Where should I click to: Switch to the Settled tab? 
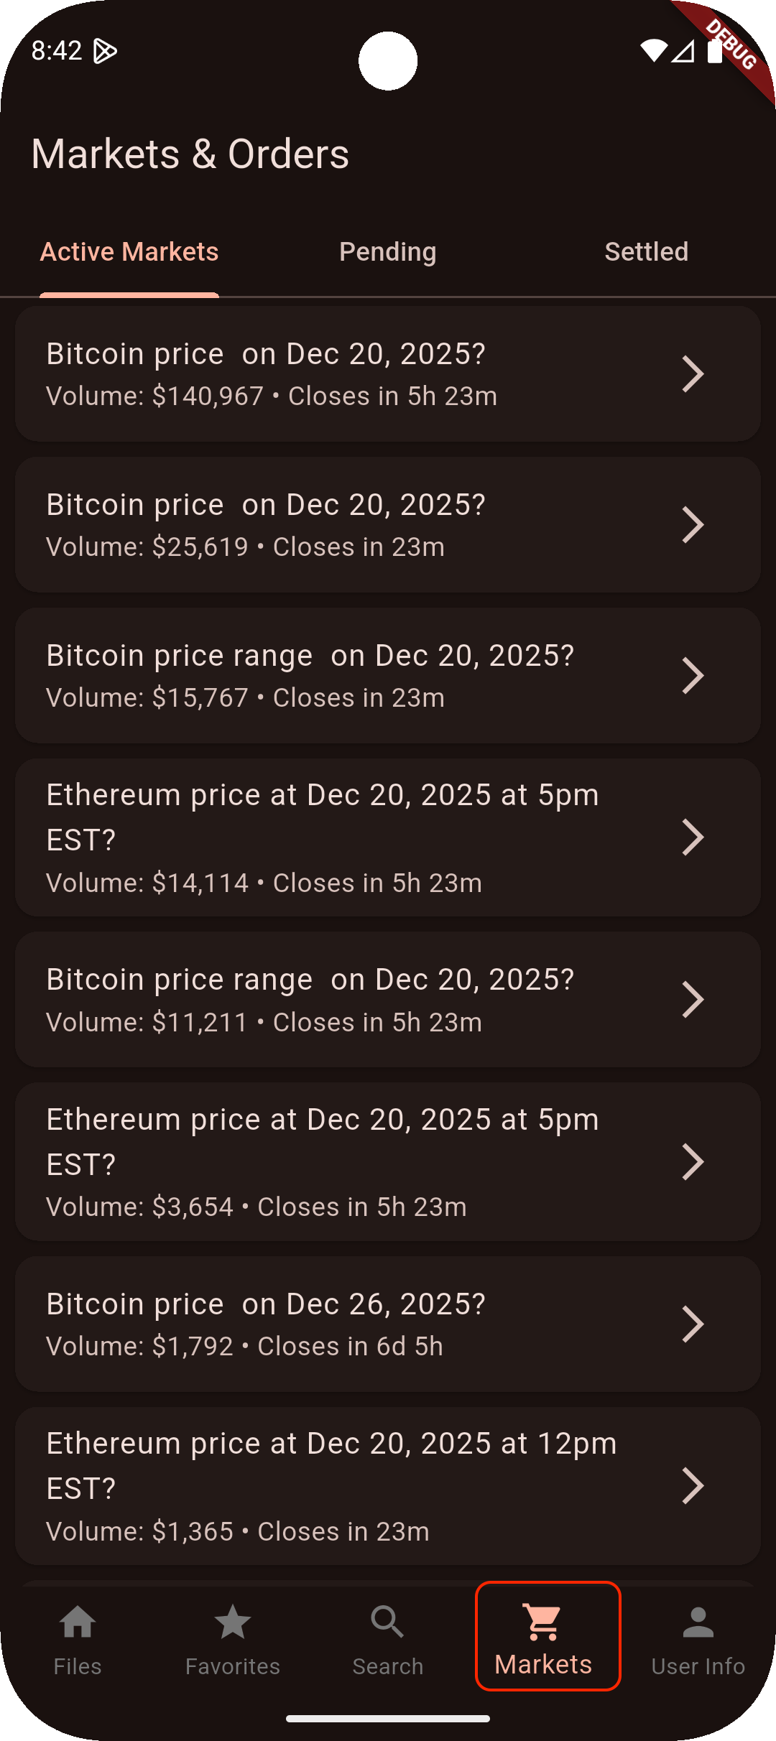pyautogui.click(x=646, y=252)
